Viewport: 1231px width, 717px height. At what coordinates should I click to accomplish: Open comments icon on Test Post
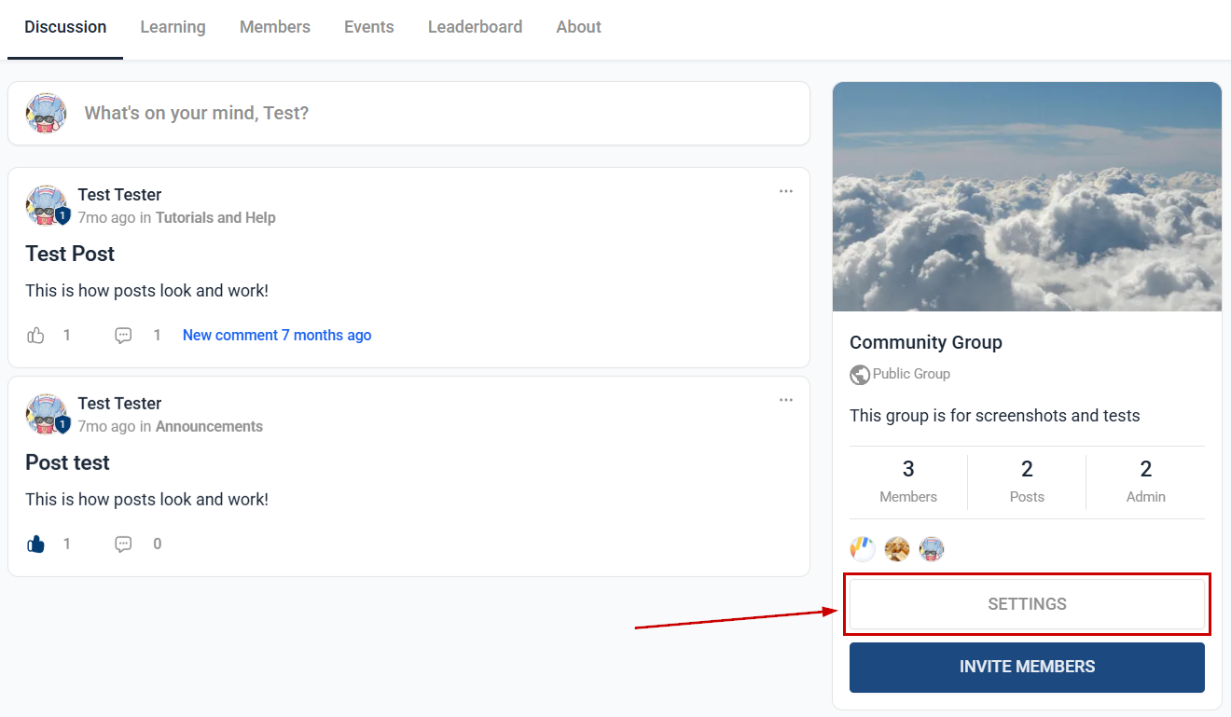pyautogui.click(x=123, y=336)
